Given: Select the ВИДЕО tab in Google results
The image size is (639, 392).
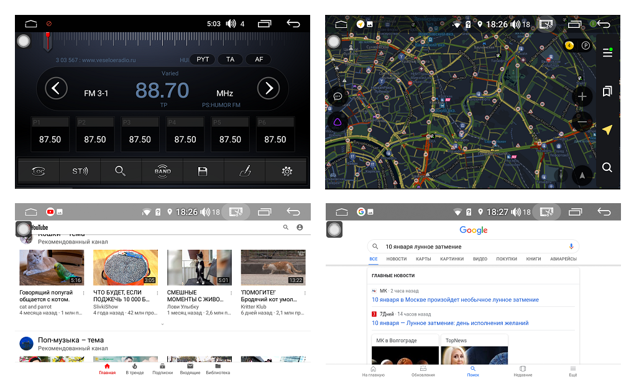Looking at the screenshot, I should click(480, 259).
